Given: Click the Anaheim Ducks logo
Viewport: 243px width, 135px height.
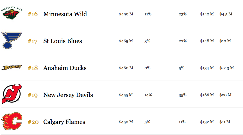Looking at the screenshot, I should (x=12, y=67).
